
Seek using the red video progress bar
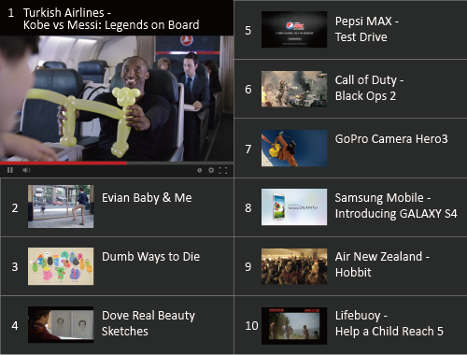pyautogui.click(x=117, y=163)
